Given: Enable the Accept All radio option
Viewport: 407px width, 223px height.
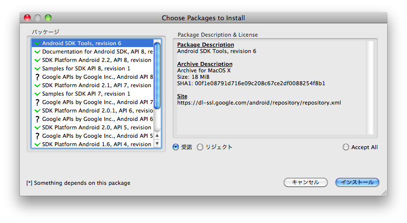Looking at the screenshot, I should [x=346, y=147].
